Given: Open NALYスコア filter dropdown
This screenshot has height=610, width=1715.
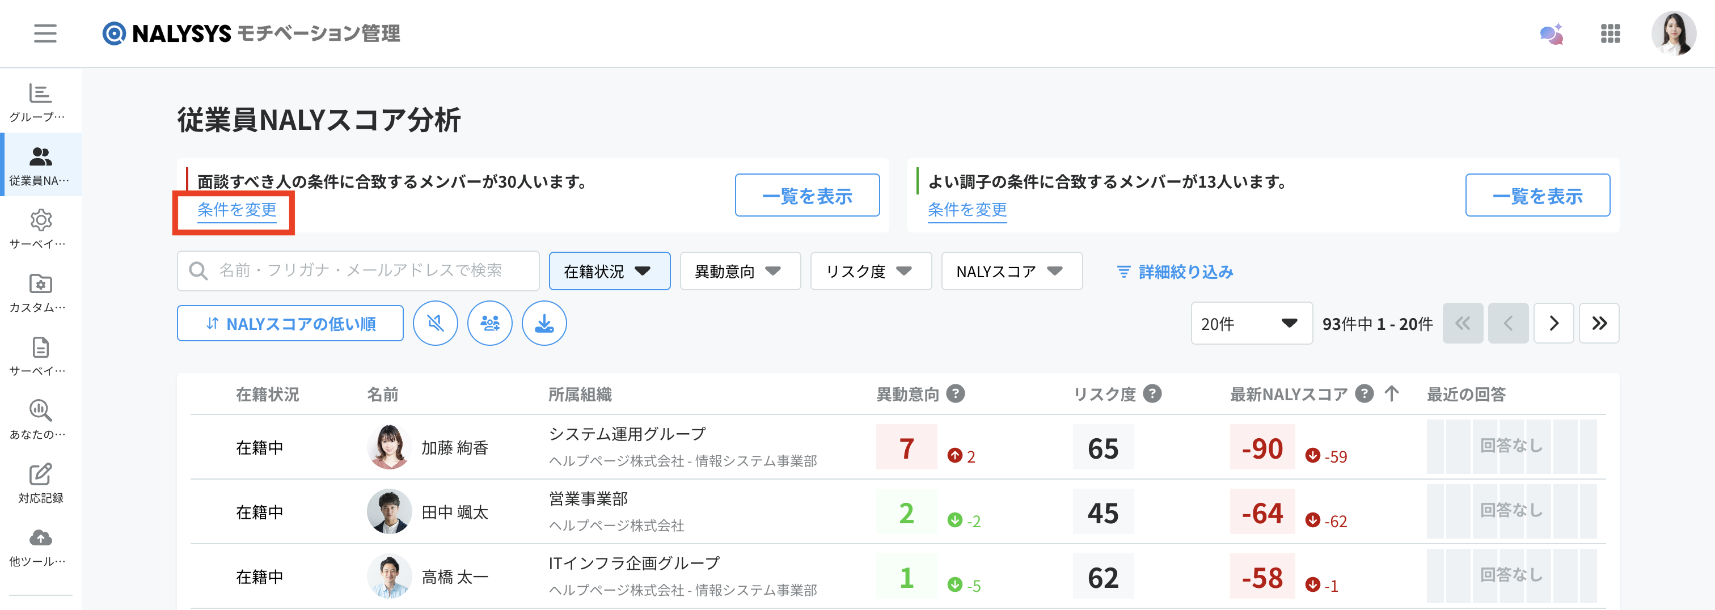Looking at the screenshot, I should tap(1012, 271).
